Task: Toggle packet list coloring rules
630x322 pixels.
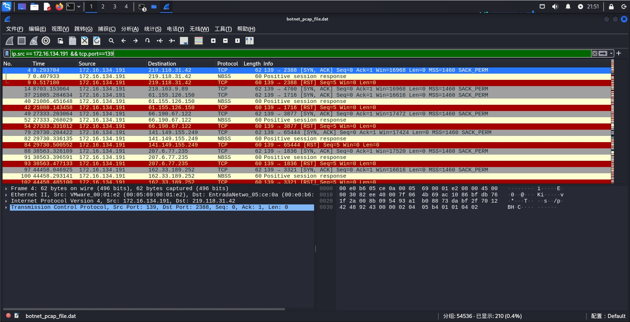Action: click(x=199, y=41)
